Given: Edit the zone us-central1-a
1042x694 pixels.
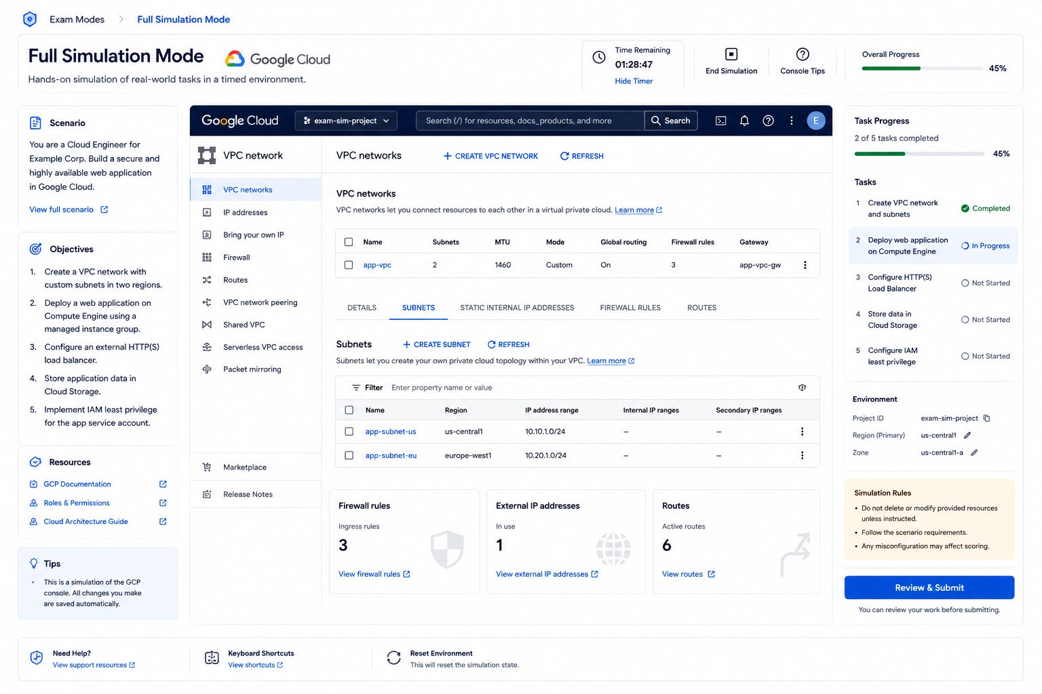Looking at the screenshot, I should tap(974, 453).
